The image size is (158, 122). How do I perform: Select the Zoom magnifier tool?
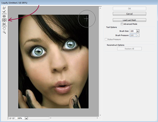click(4, 32)
